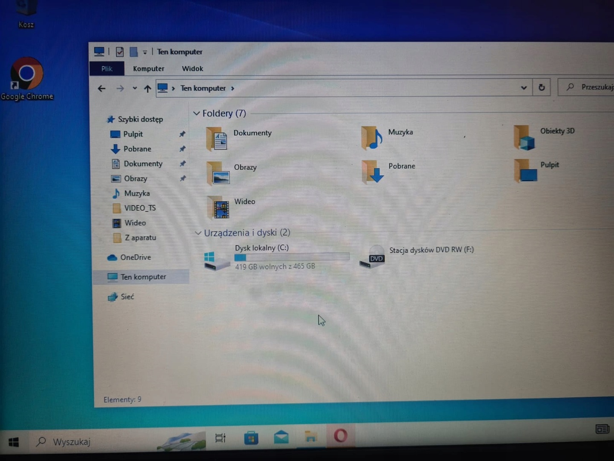Launch Microsoft Store from the taskbar
Viewport: 614px width, 461px height.
pyautogui.click(x=251, y=438)
